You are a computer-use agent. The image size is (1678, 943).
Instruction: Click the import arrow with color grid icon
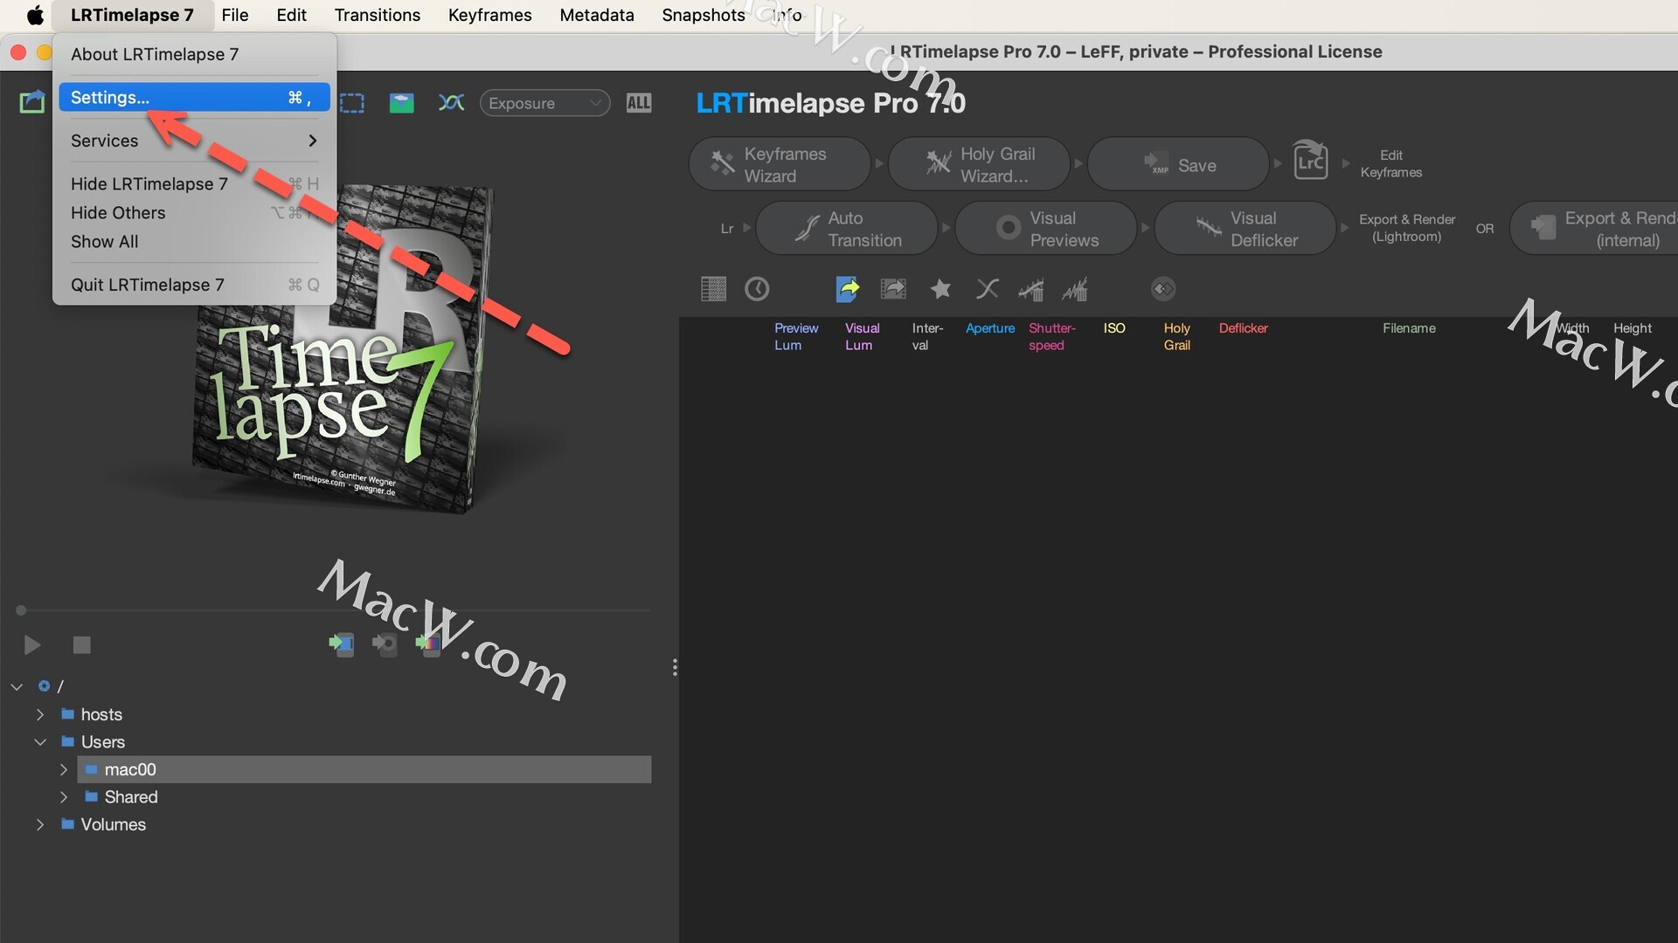point(428,644)
